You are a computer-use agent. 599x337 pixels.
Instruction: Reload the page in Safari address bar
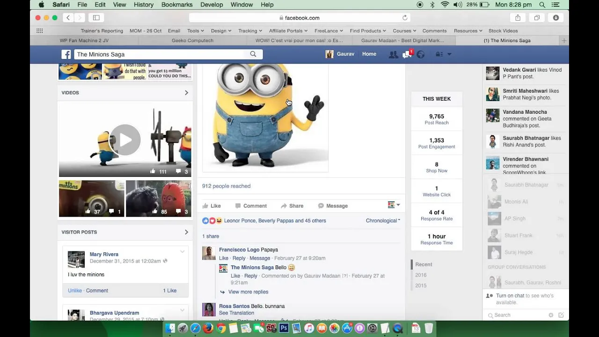[405, 18]
